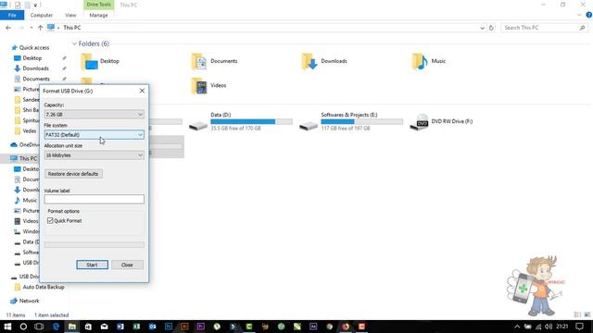Open the Computer ribbon tab
The image size is (593, 333).
[x=41, y=15]
